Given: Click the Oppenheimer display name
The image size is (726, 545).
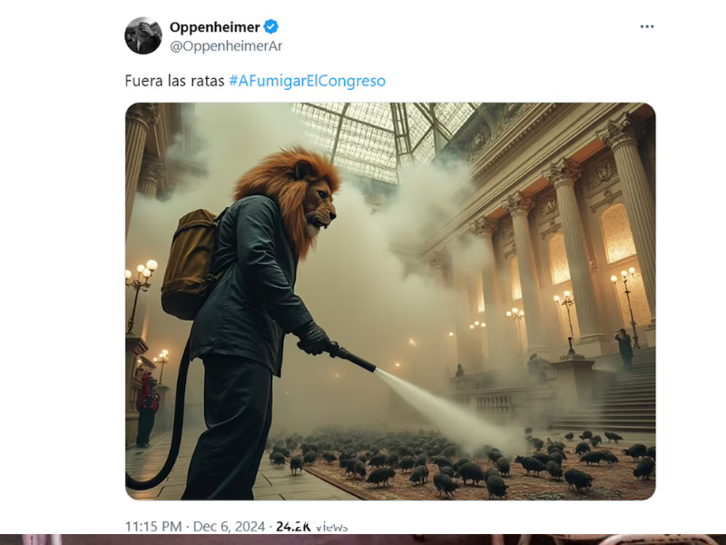Looking at the screenshot, I should coord(214,27).
